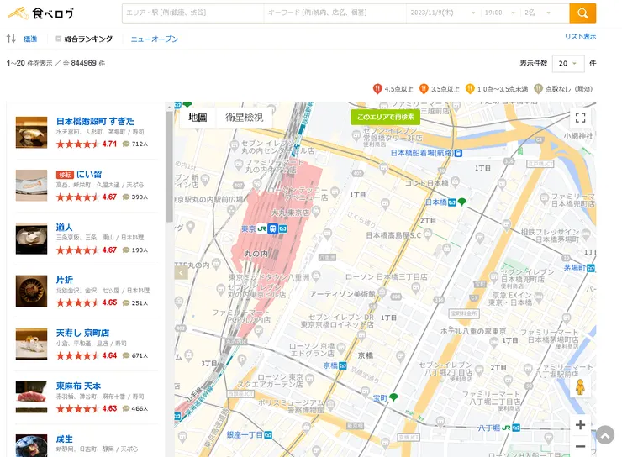Click the 4.5点以上 legend pin icon

point(377,89)
